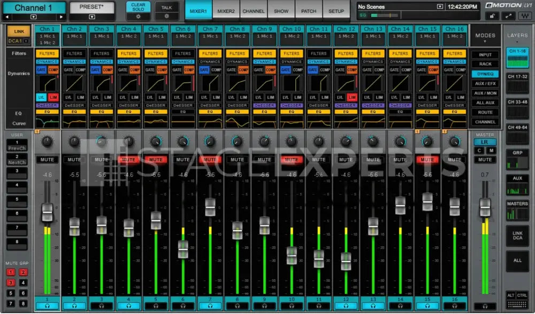Go to next channel with right arrow
The height and width of the screenshot is (314, 535).
[61, 17]
